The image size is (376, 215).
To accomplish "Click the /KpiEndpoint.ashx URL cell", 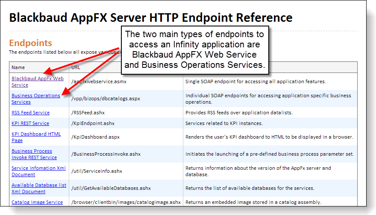I will tap(93, 124).
